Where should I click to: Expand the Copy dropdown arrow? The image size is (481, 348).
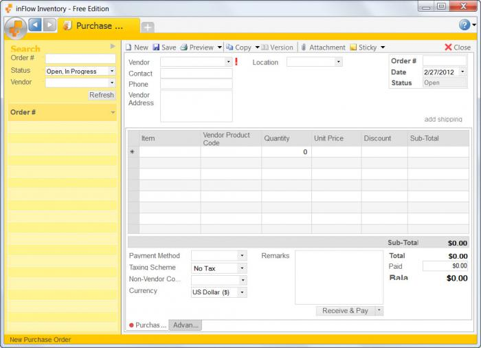point(258,47)
